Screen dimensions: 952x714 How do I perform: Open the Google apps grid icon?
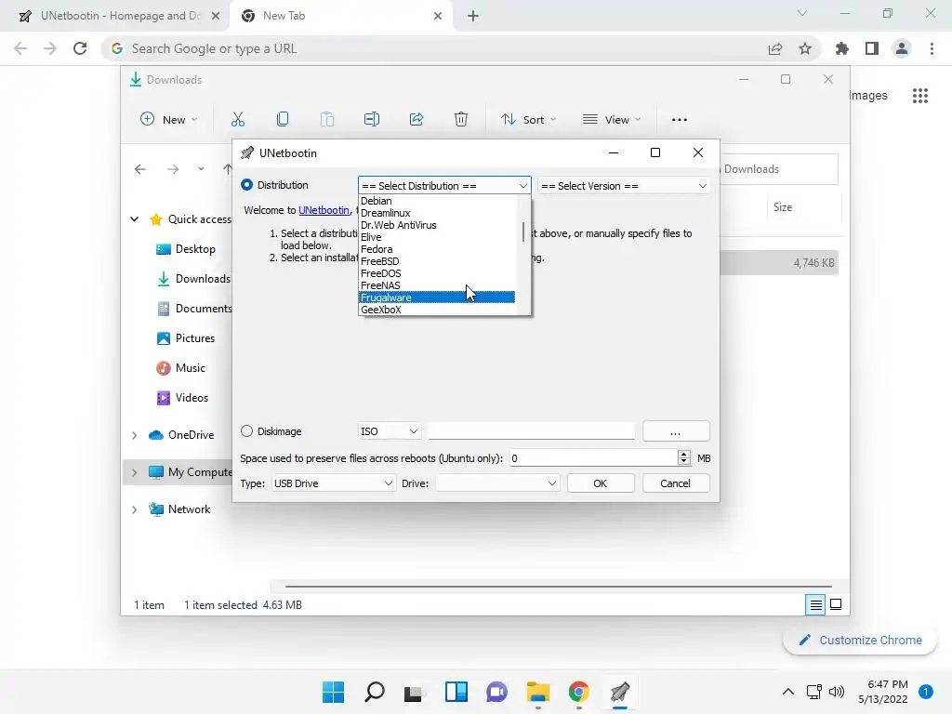920,96
